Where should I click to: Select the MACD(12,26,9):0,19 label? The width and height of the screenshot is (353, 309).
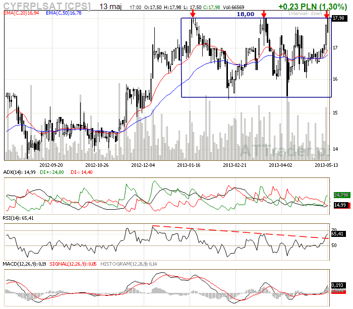(25, 264)
